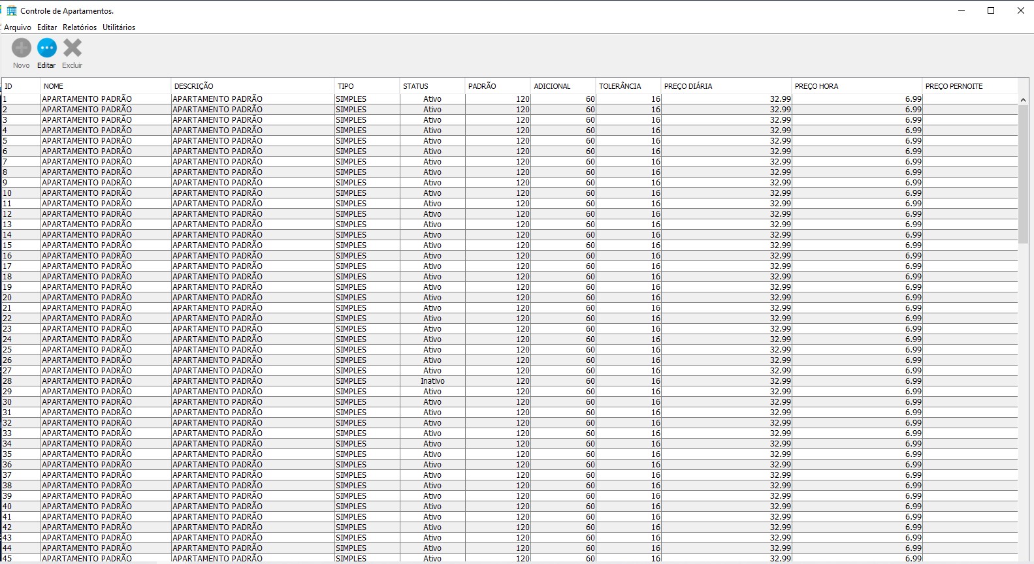Open the Editar menu in menu bar

click(x=47, y=27)
